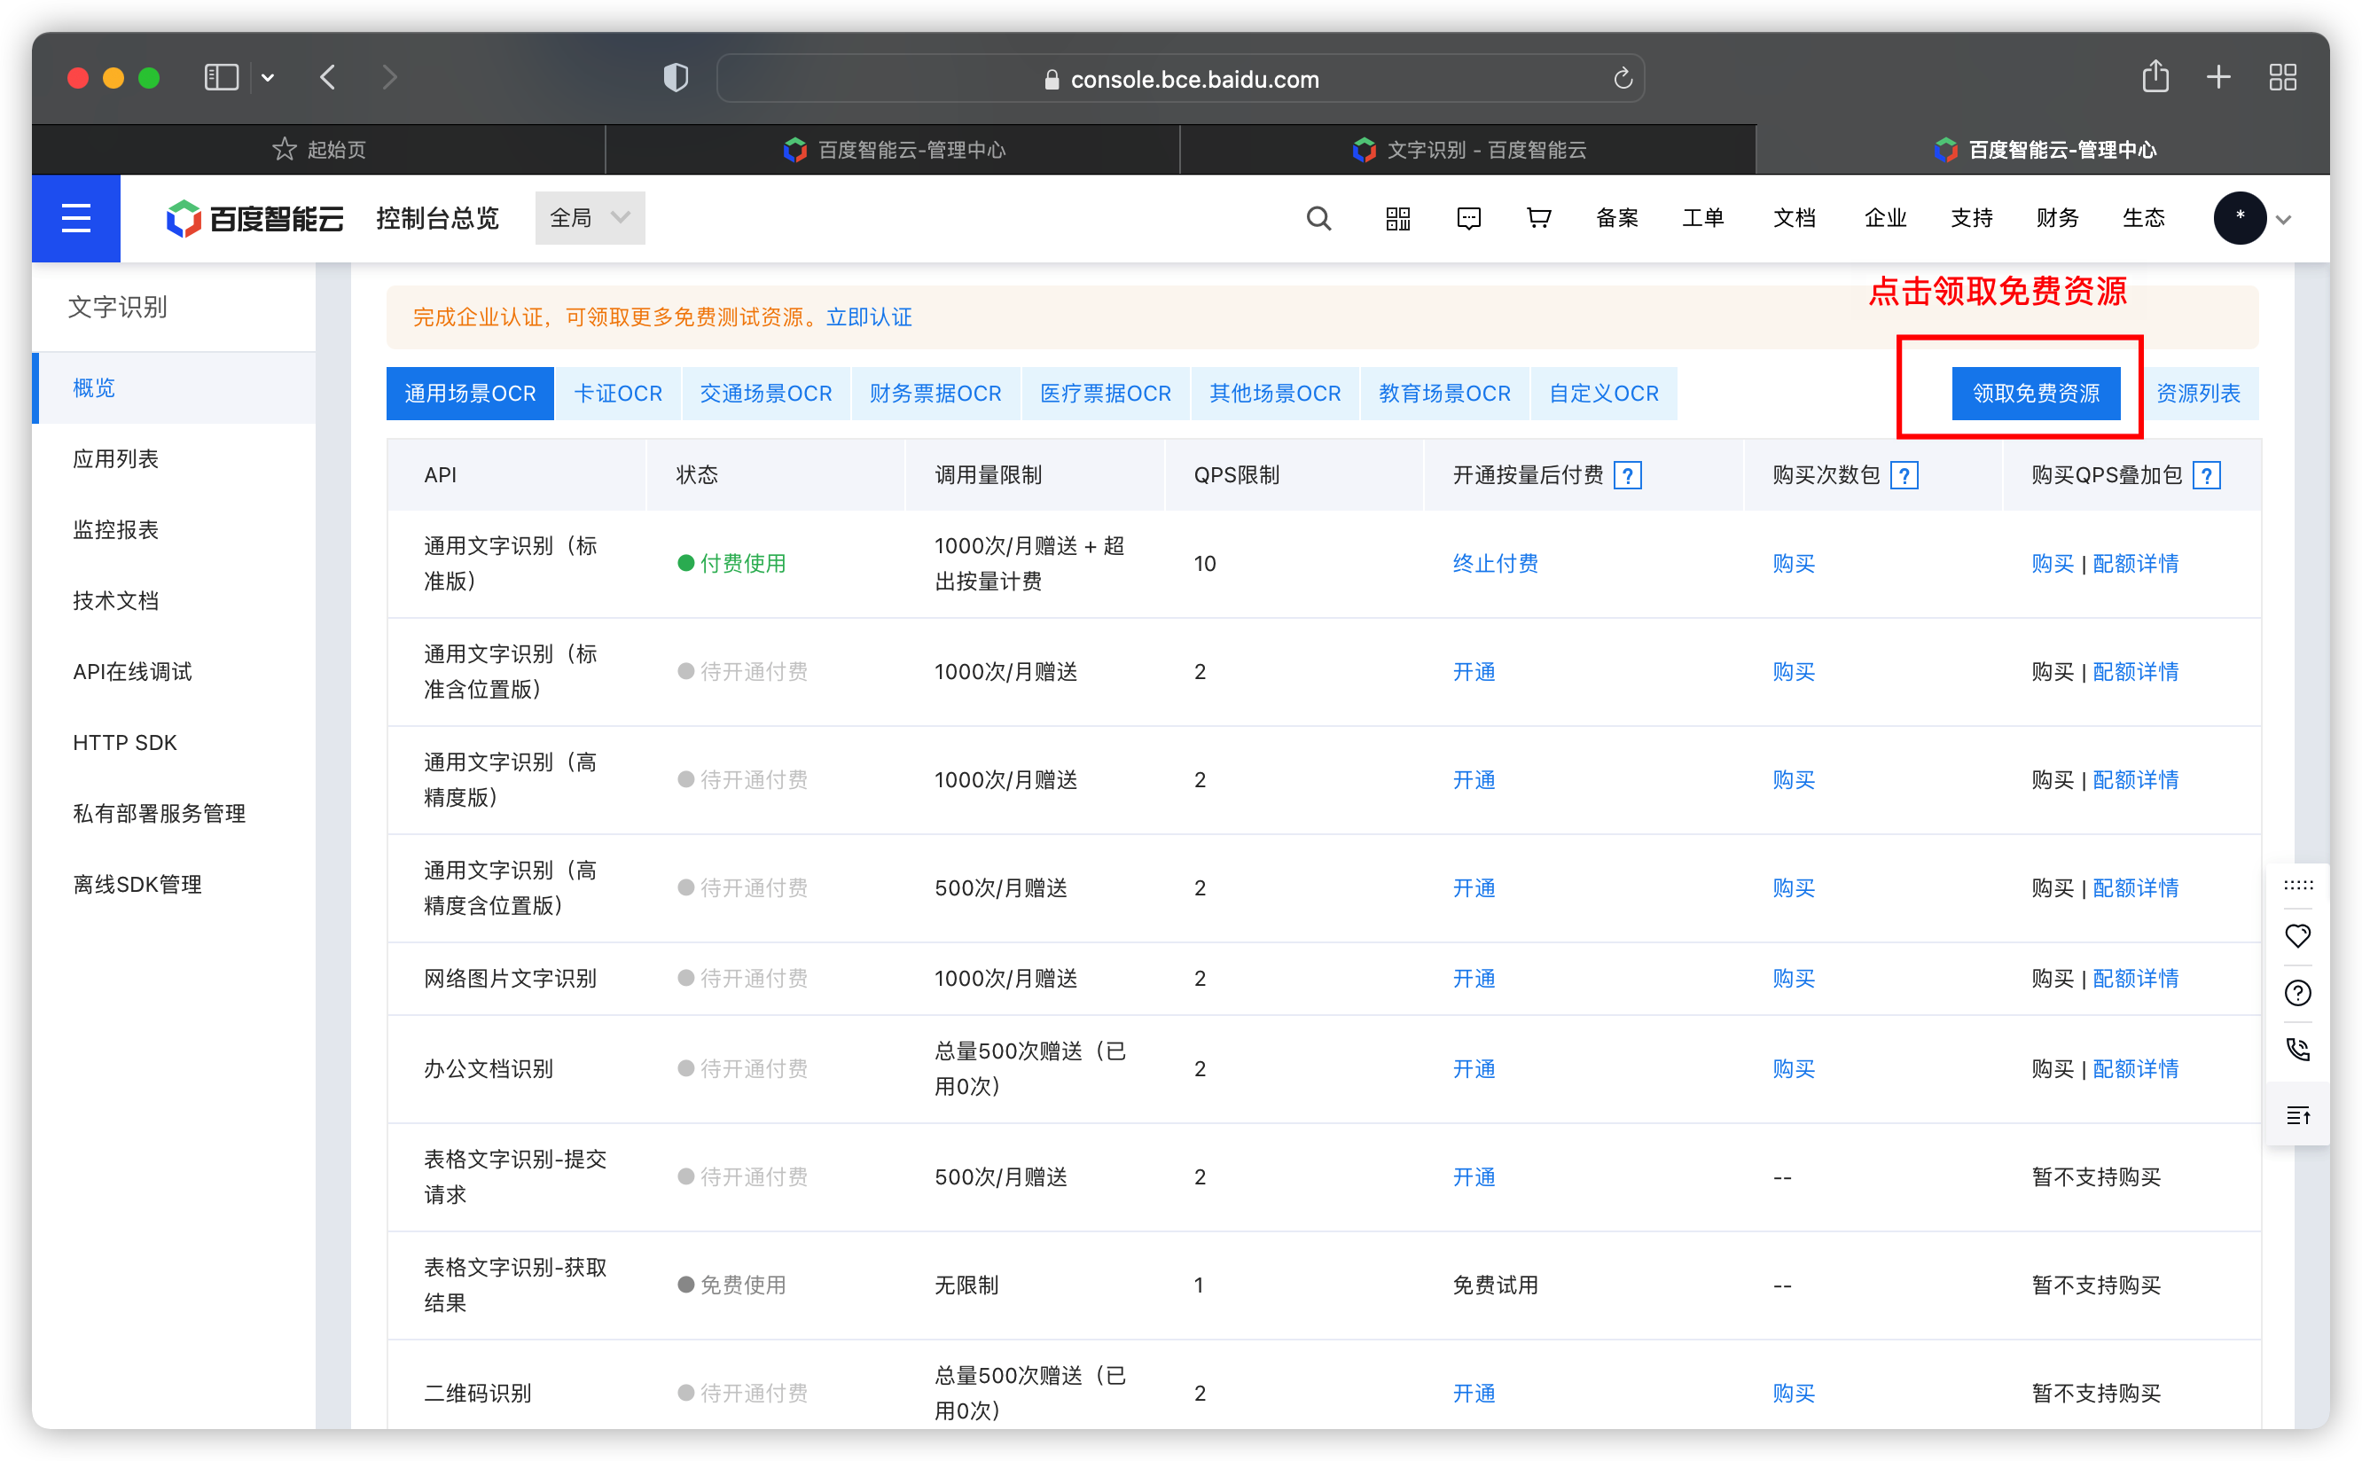This screenshot has width=2362, height=1461.
Task: Open 文档 in the top navigation
Action: 1794,218
